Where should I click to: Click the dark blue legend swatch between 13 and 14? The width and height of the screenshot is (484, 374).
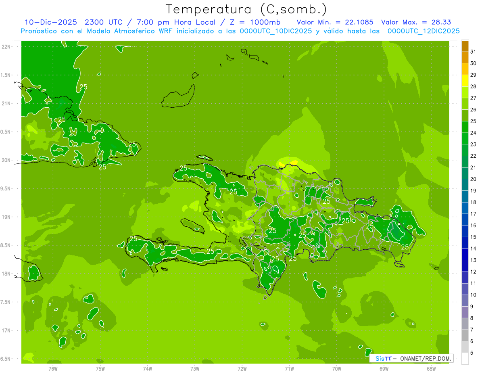click(x=465, y=255)
